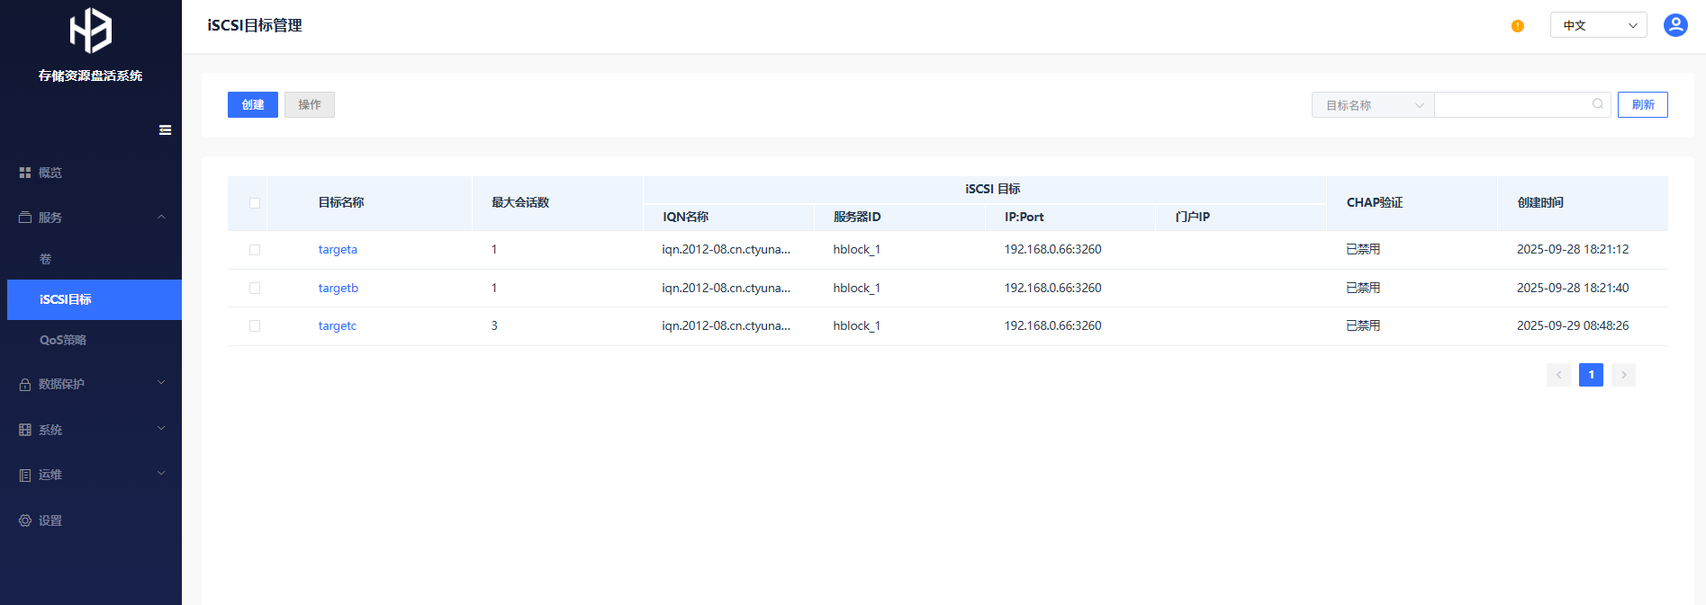Toggle the select-all header checkbox
Screen dimensions: 1706x605
pos(255,203)
